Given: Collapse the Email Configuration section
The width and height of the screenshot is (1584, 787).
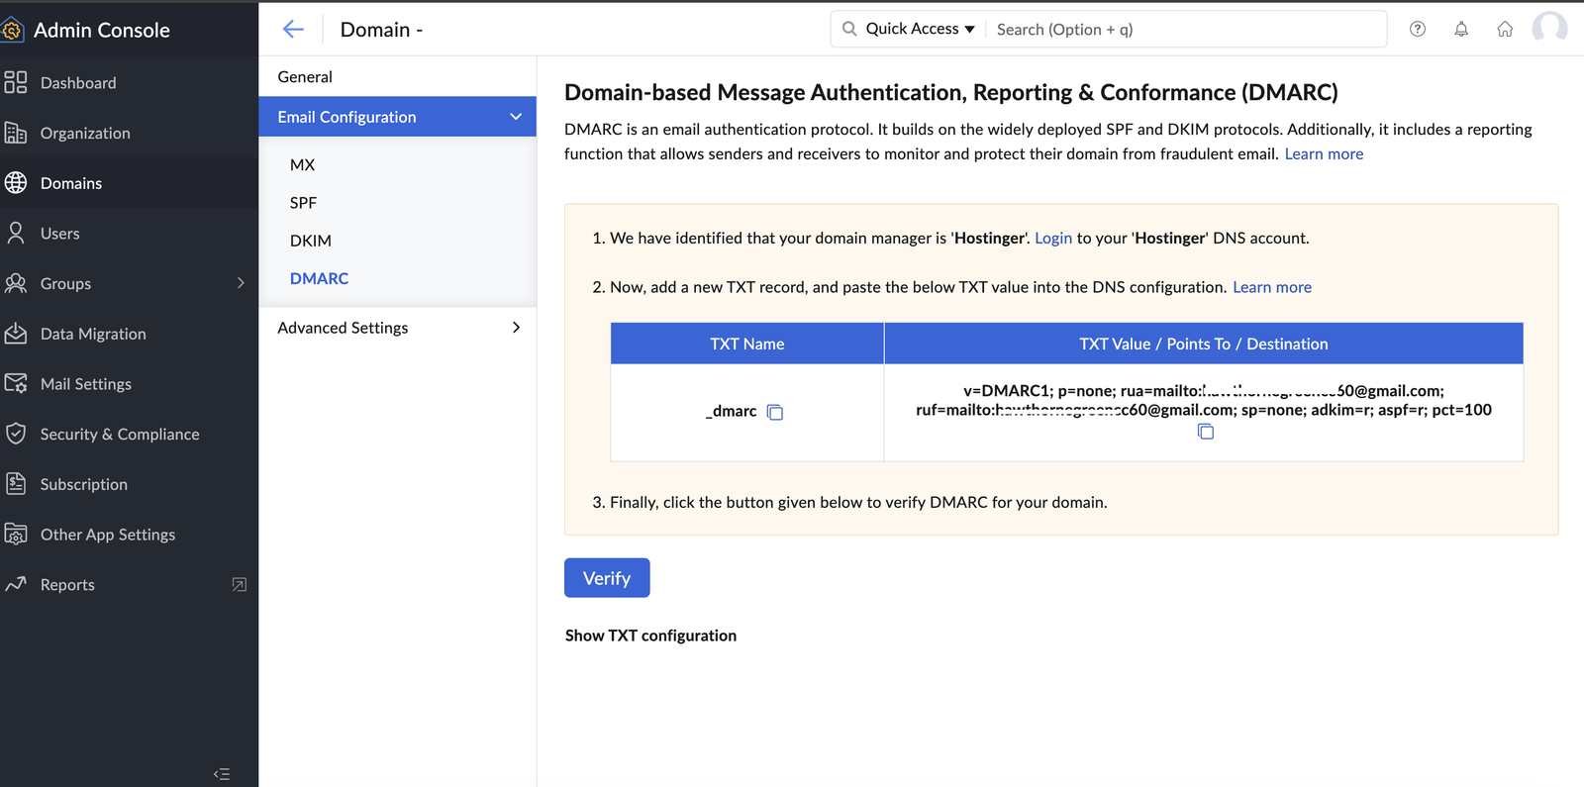Looking at the screenshot, I should [515, 117].
